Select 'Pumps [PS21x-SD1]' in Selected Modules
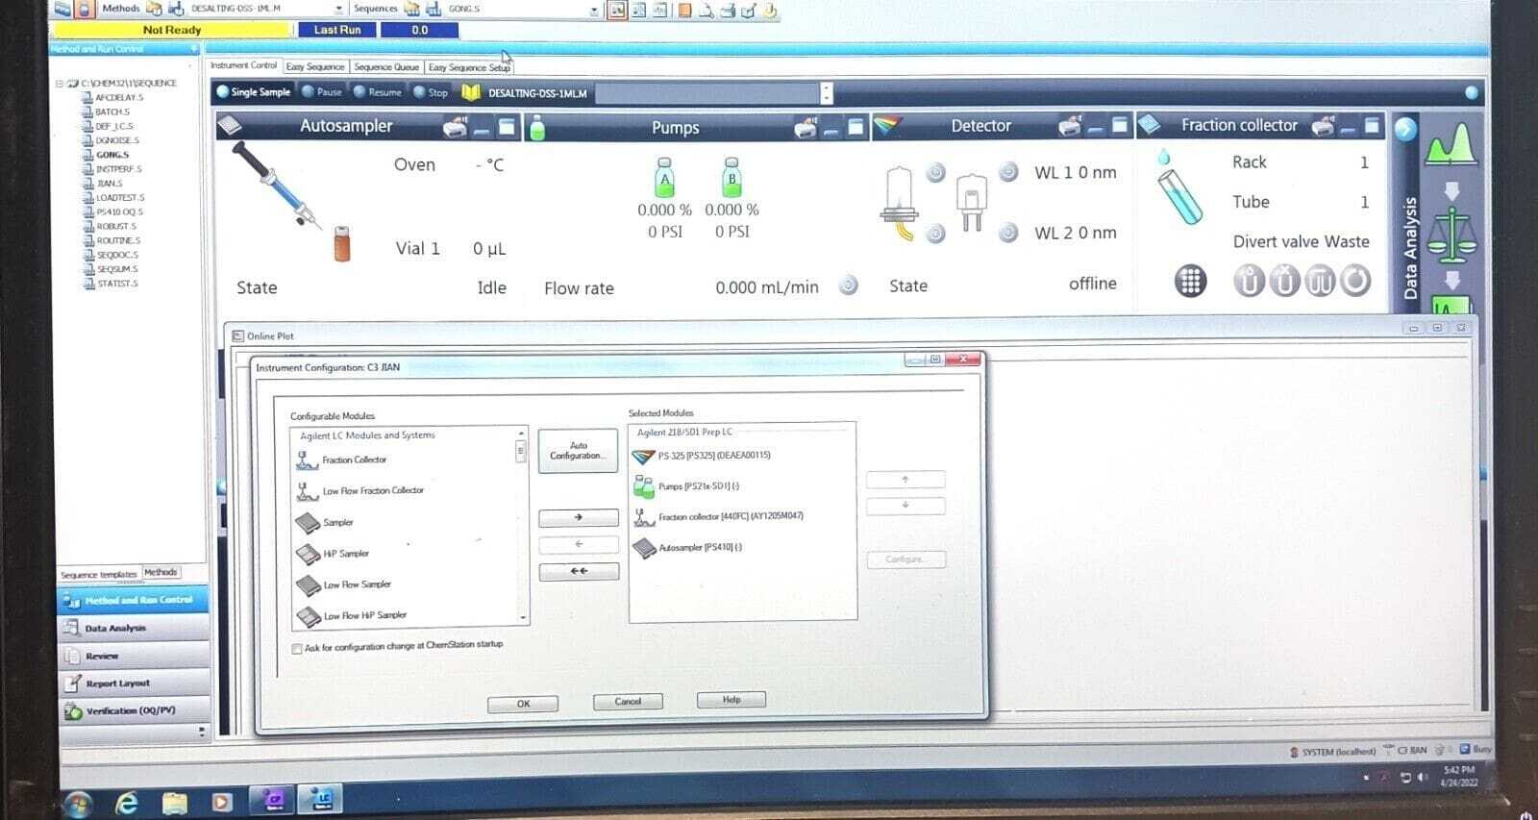Viewport: 1538px width, 820px height. 699,486
